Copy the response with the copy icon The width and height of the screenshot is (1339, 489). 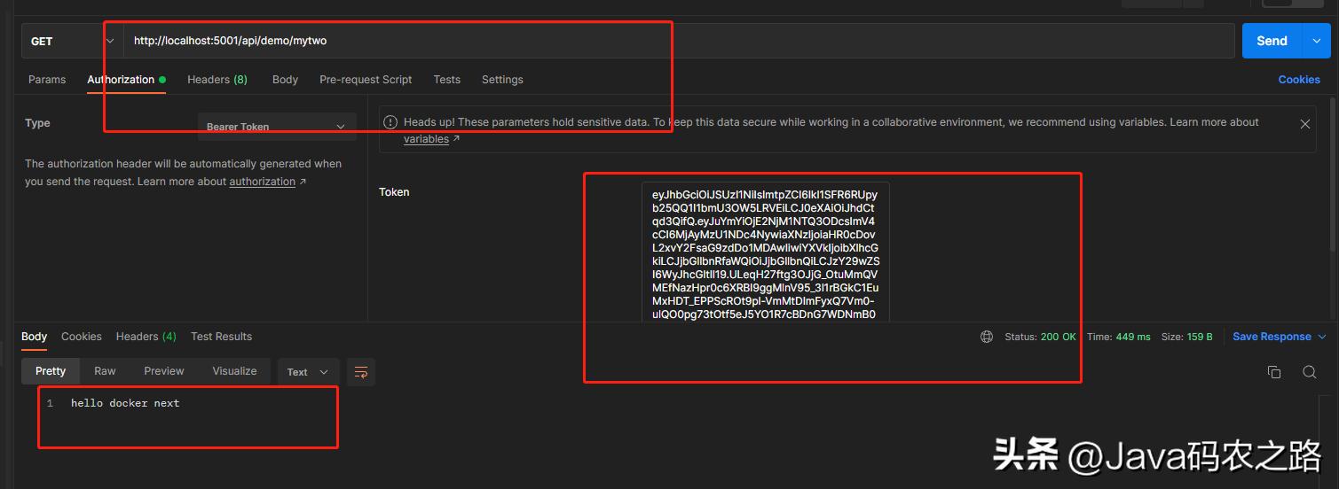tap(1274, 372)
